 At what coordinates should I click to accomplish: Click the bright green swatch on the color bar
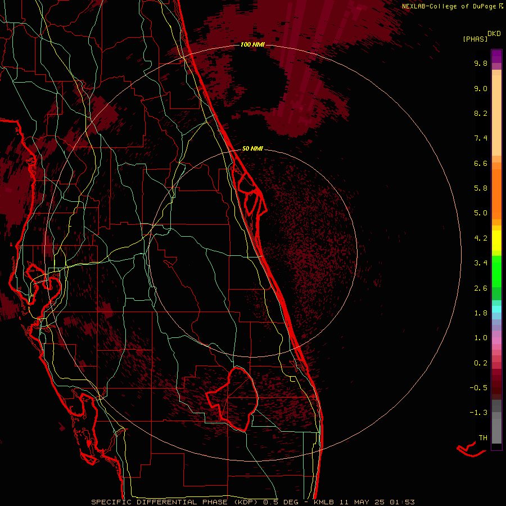[x=496, y=271]
